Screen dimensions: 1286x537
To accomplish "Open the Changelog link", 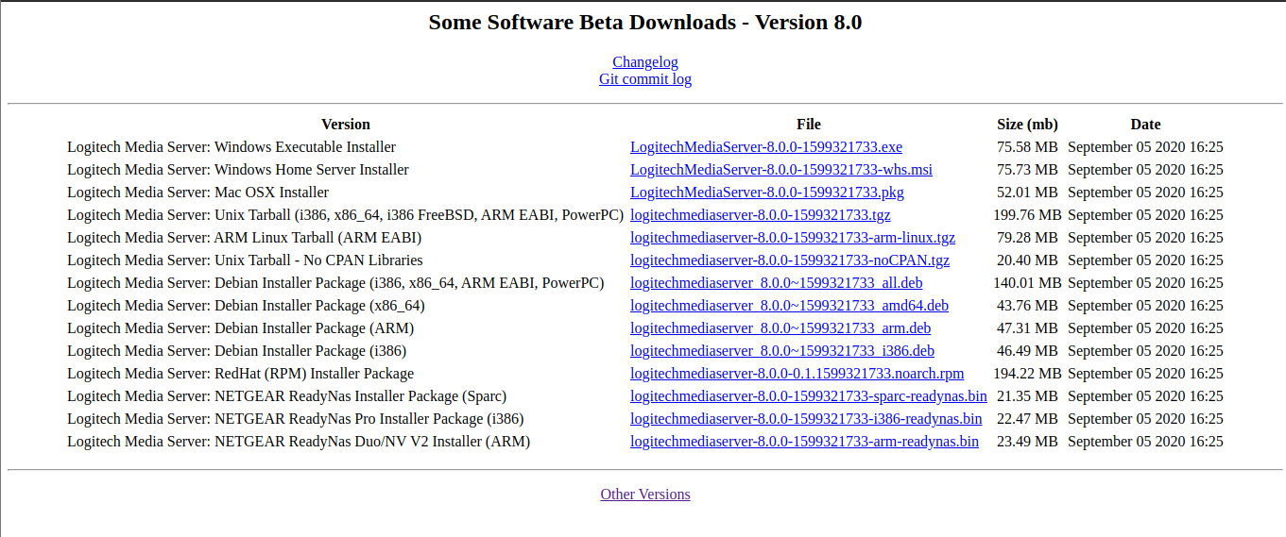I will [x=645, y=62].
